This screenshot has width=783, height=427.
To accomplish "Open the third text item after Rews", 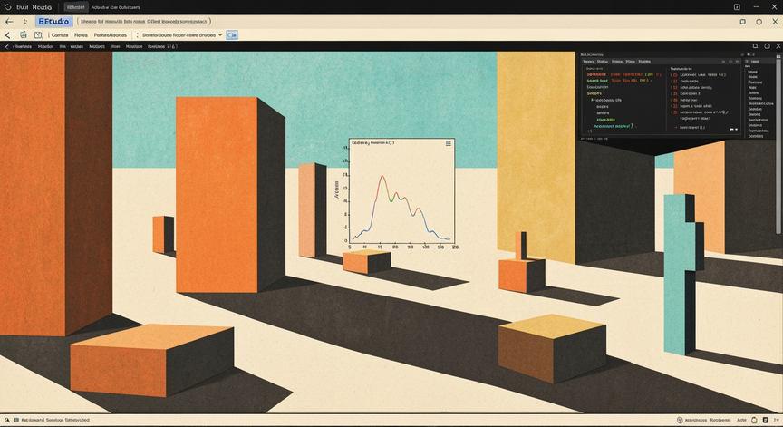I will (x=110, y=35).
